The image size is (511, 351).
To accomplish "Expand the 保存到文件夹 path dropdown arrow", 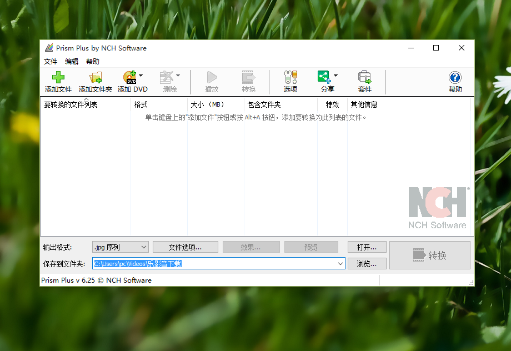I will point(340,264).
